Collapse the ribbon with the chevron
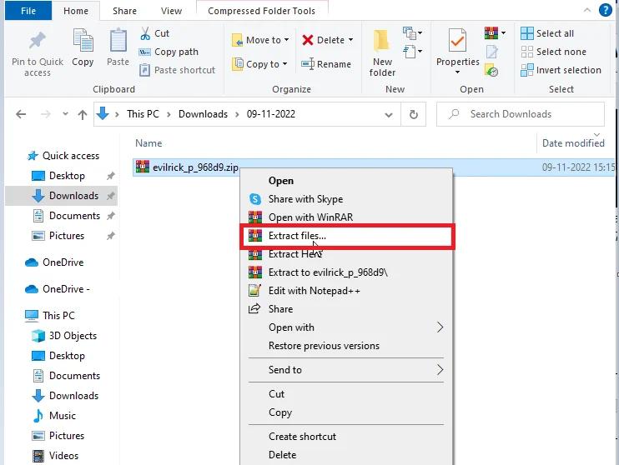Screen dimensions: 619x465 point(587,10)
